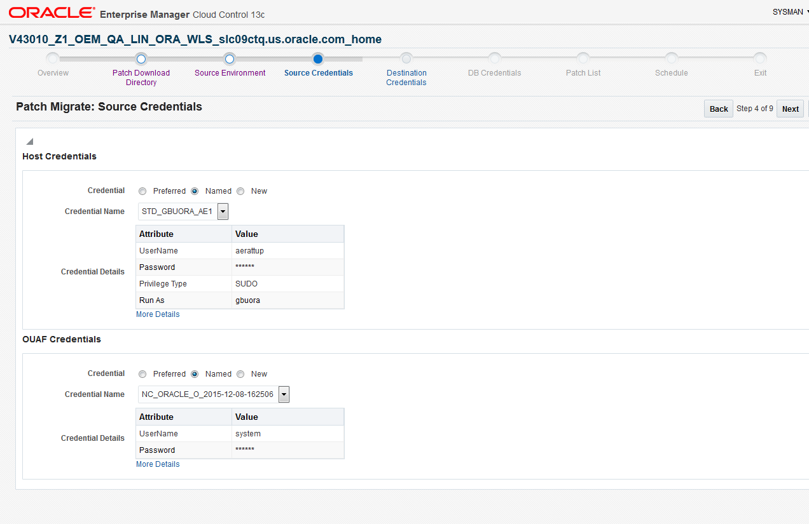Viewport: 809px width, 524px height.
Task: Click the DB Credentials step label
Action: click(495, 73)
